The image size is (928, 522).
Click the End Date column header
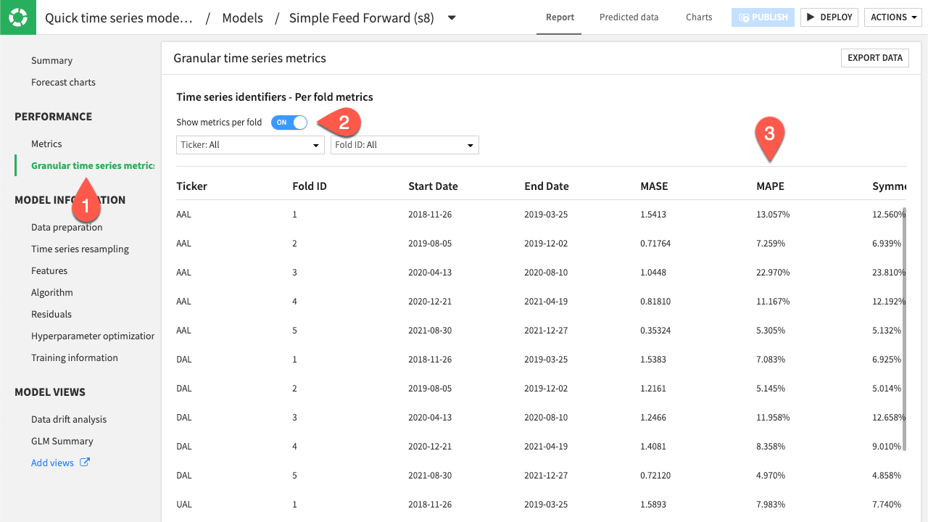547,186
